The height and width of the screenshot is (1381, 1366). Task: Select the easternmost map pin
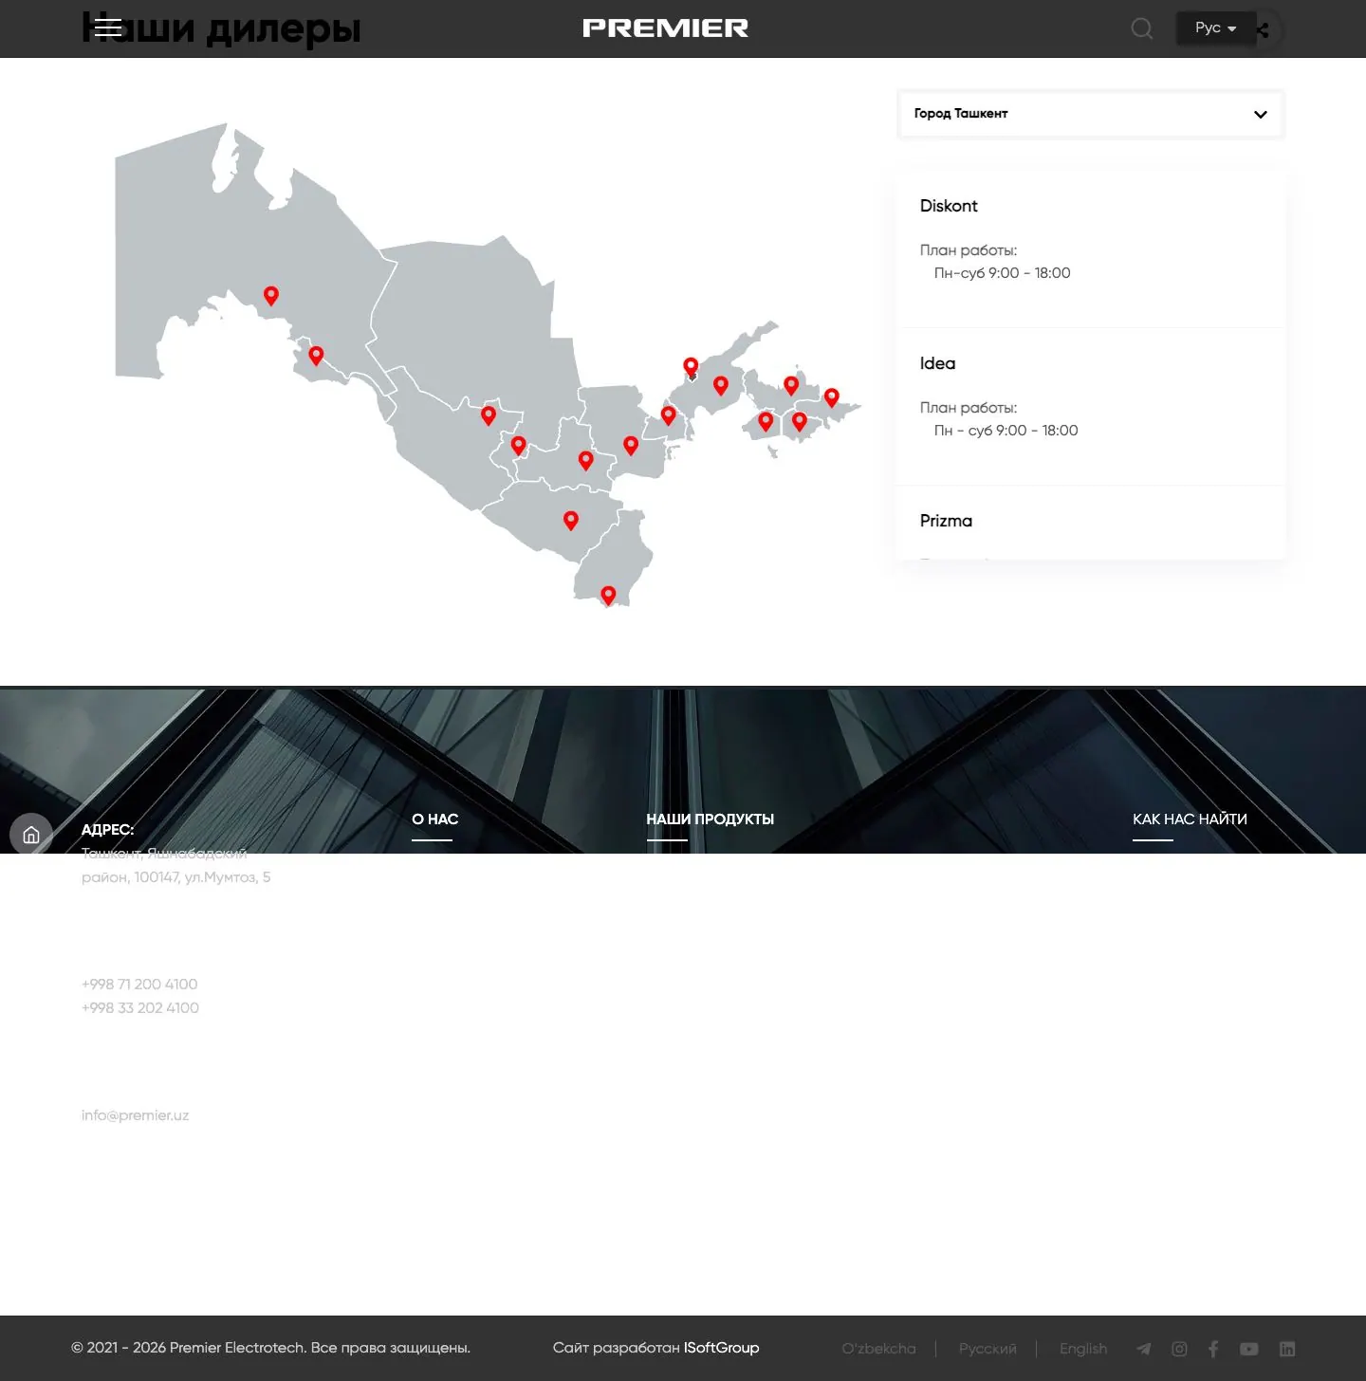(832, 397)
